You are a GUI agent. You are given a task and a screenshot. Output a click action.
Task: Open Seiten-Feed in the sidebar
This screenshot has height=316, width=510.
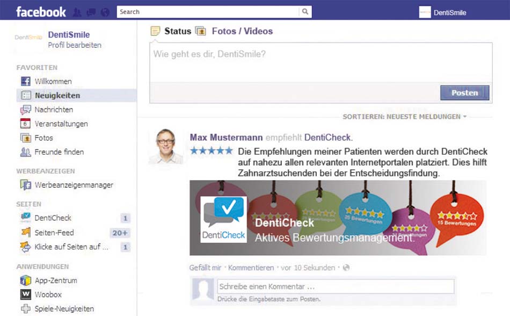point(54,233)
